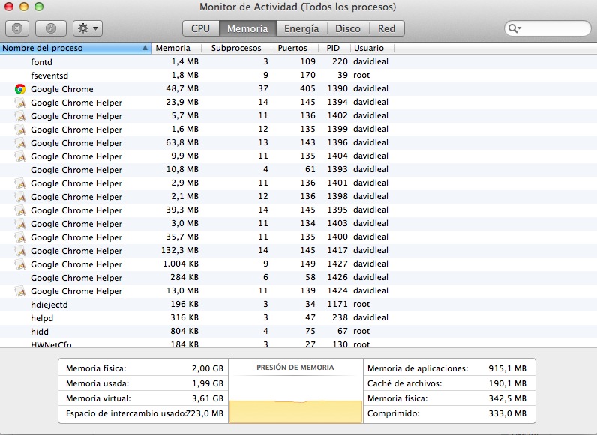Select the Google Chrome process name

click(62, 89)
